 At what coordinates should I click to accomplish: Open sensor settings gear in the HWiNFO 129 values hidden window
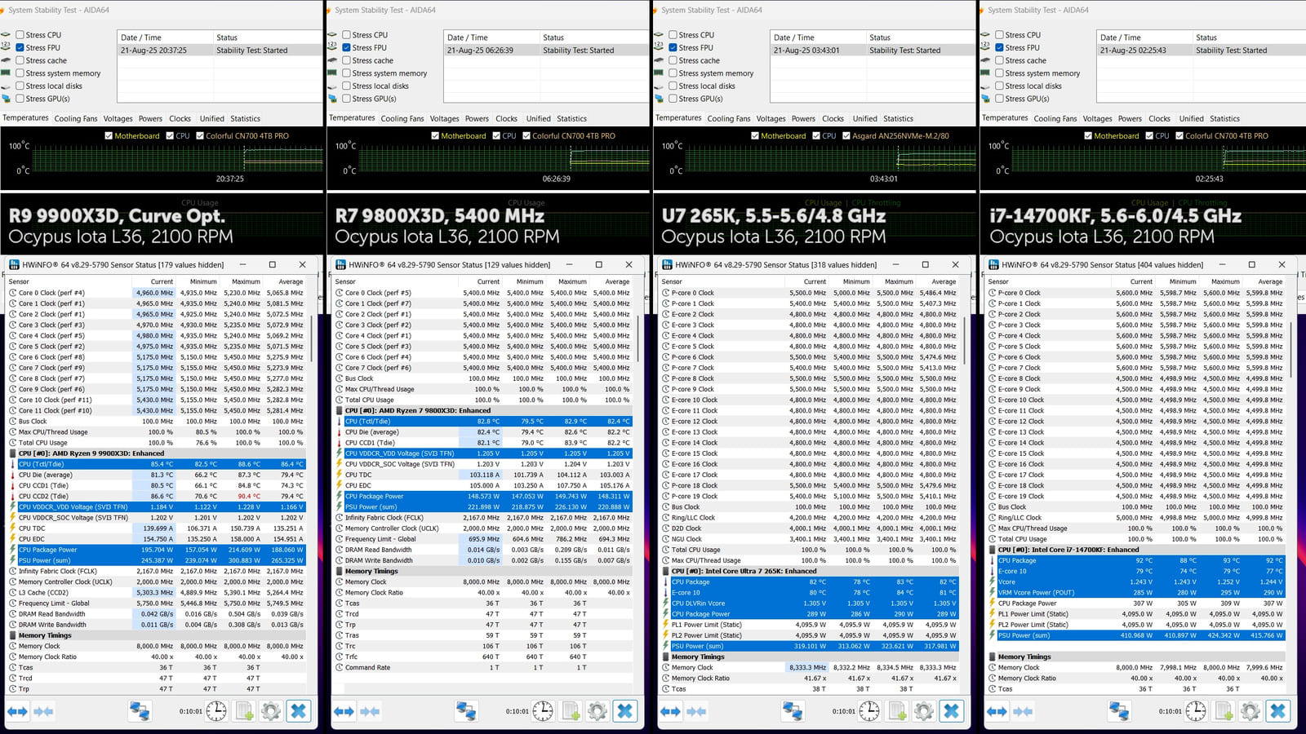(597, 711)
